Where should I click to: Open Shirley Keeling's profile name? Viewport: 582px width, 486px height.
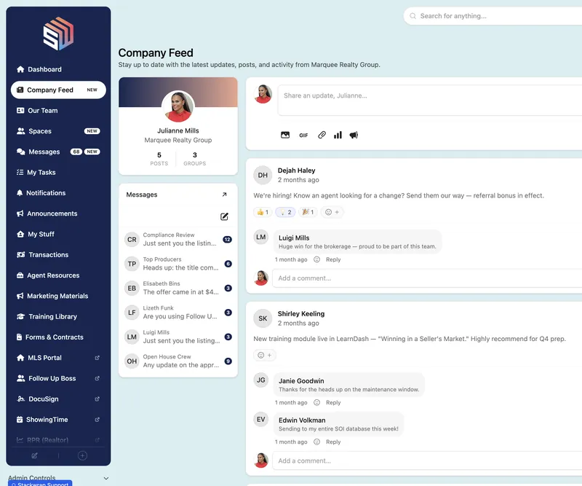(301, 313)
